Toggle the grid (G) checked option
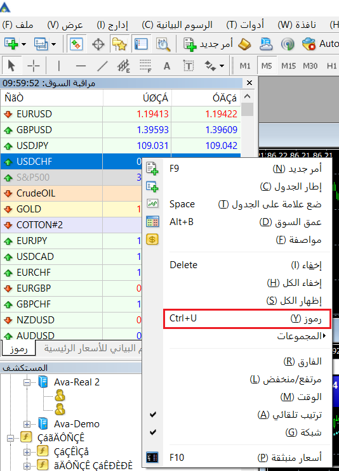339x471 pixels. coord(248,432)
